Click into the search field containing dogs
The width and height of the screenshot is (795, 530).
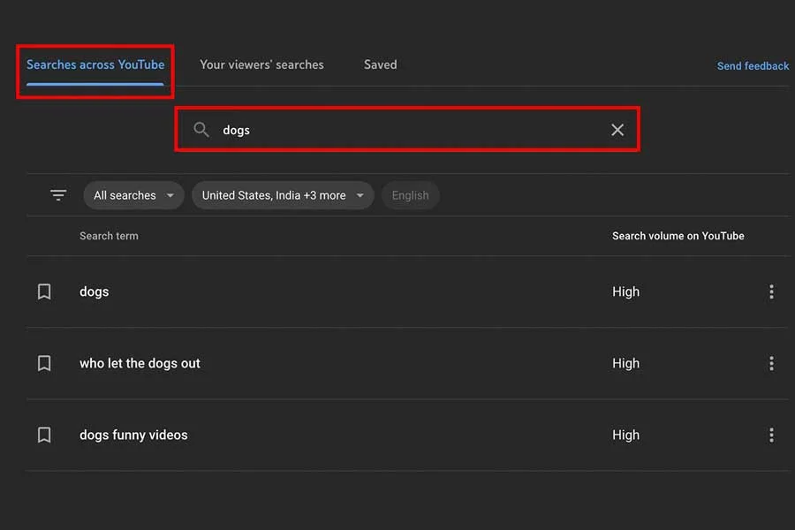[x=407, y=130]
